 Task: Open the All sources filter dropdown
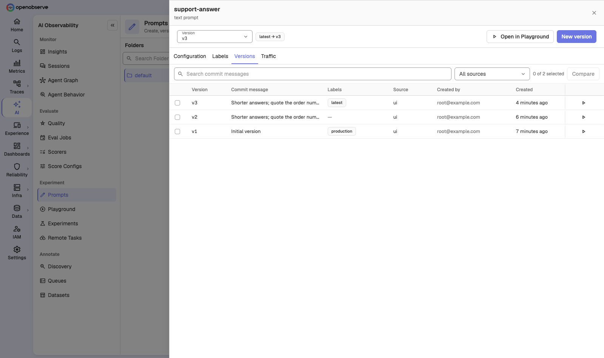pyautogui.click(x=492, y=74)
